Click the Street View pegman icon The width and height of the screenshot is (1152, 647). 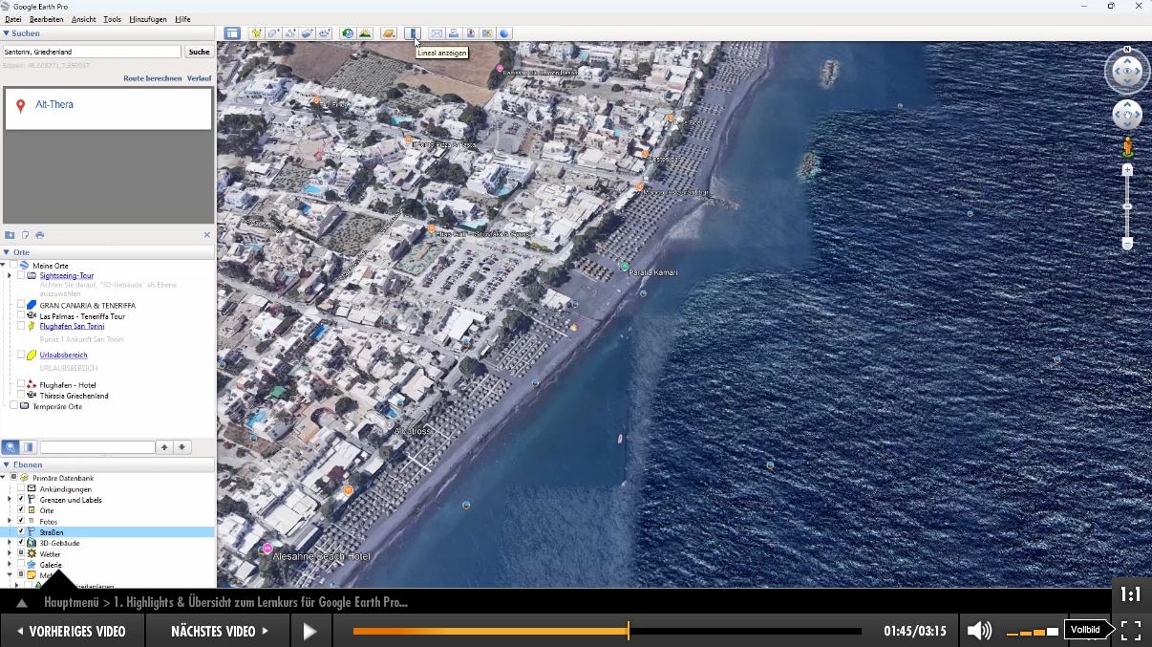click(x=1127, y=147)
